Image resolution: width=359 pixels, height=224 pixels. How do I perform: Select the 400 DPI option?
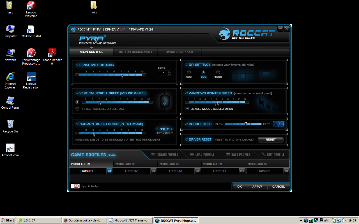click(189, 73)
